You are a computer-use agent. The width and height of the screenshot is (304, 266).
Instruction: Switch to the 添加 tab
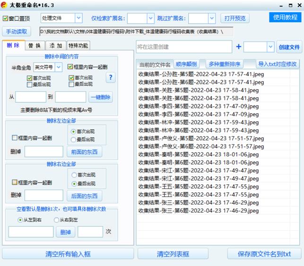(x=56, y=46)
